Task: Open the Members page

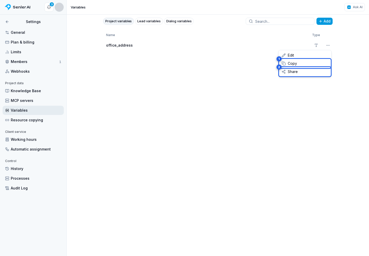Action: [x=33, y=62]
